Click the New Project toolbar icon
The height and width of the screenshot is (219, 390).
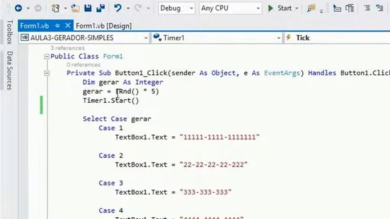[x=55, y=8]
